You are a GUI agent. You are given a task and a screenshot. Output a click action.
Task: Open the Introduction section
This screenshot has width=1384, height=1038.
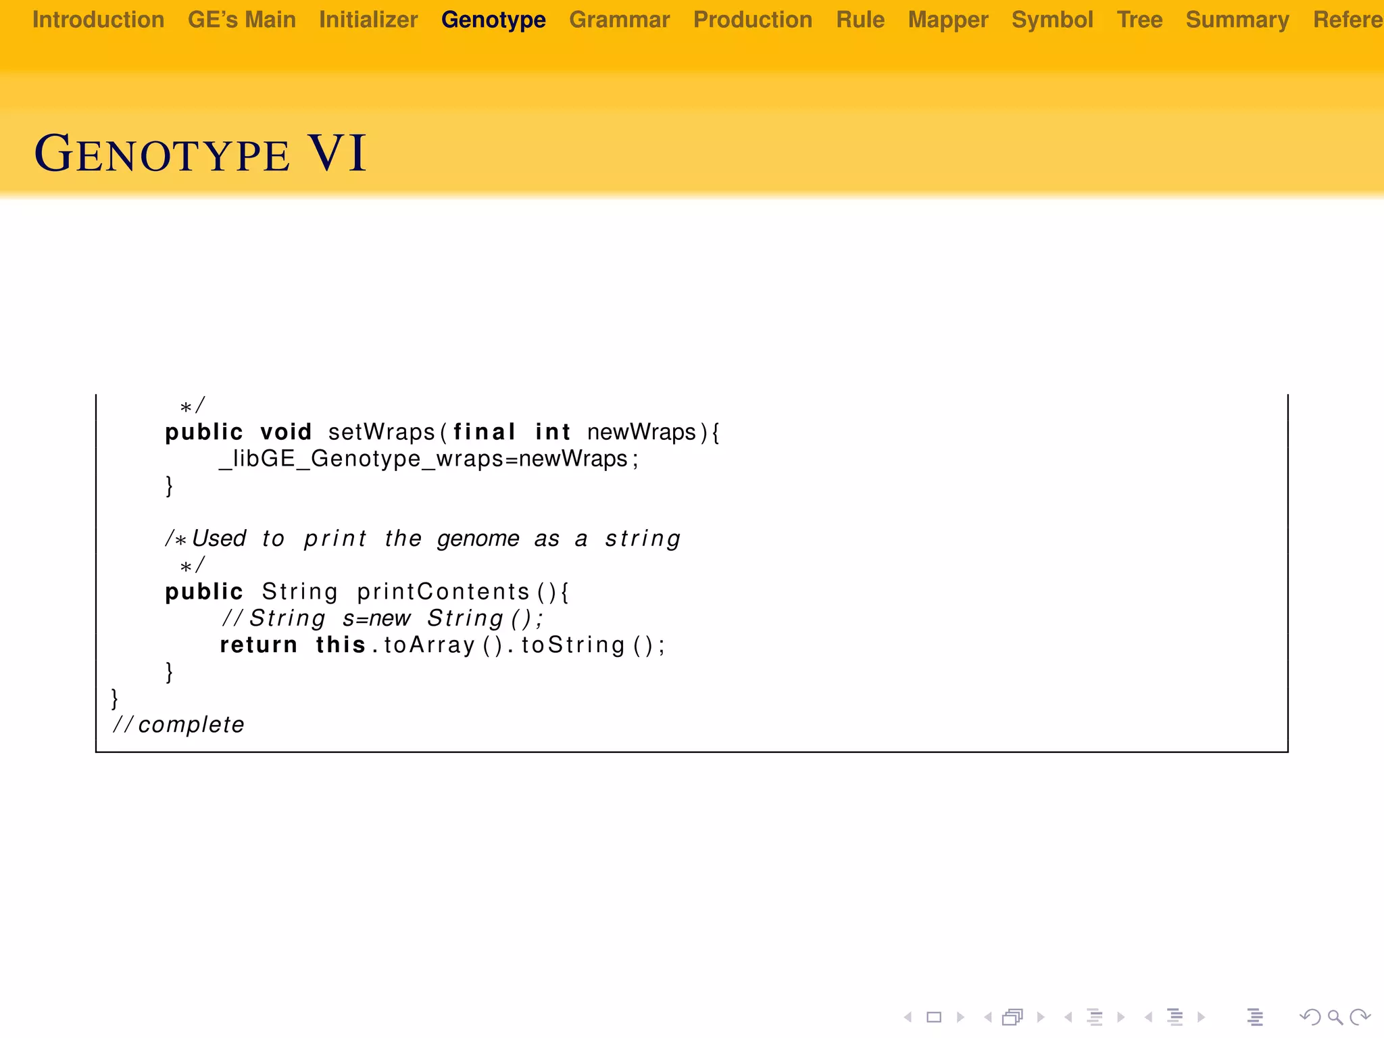click(99, 20)
